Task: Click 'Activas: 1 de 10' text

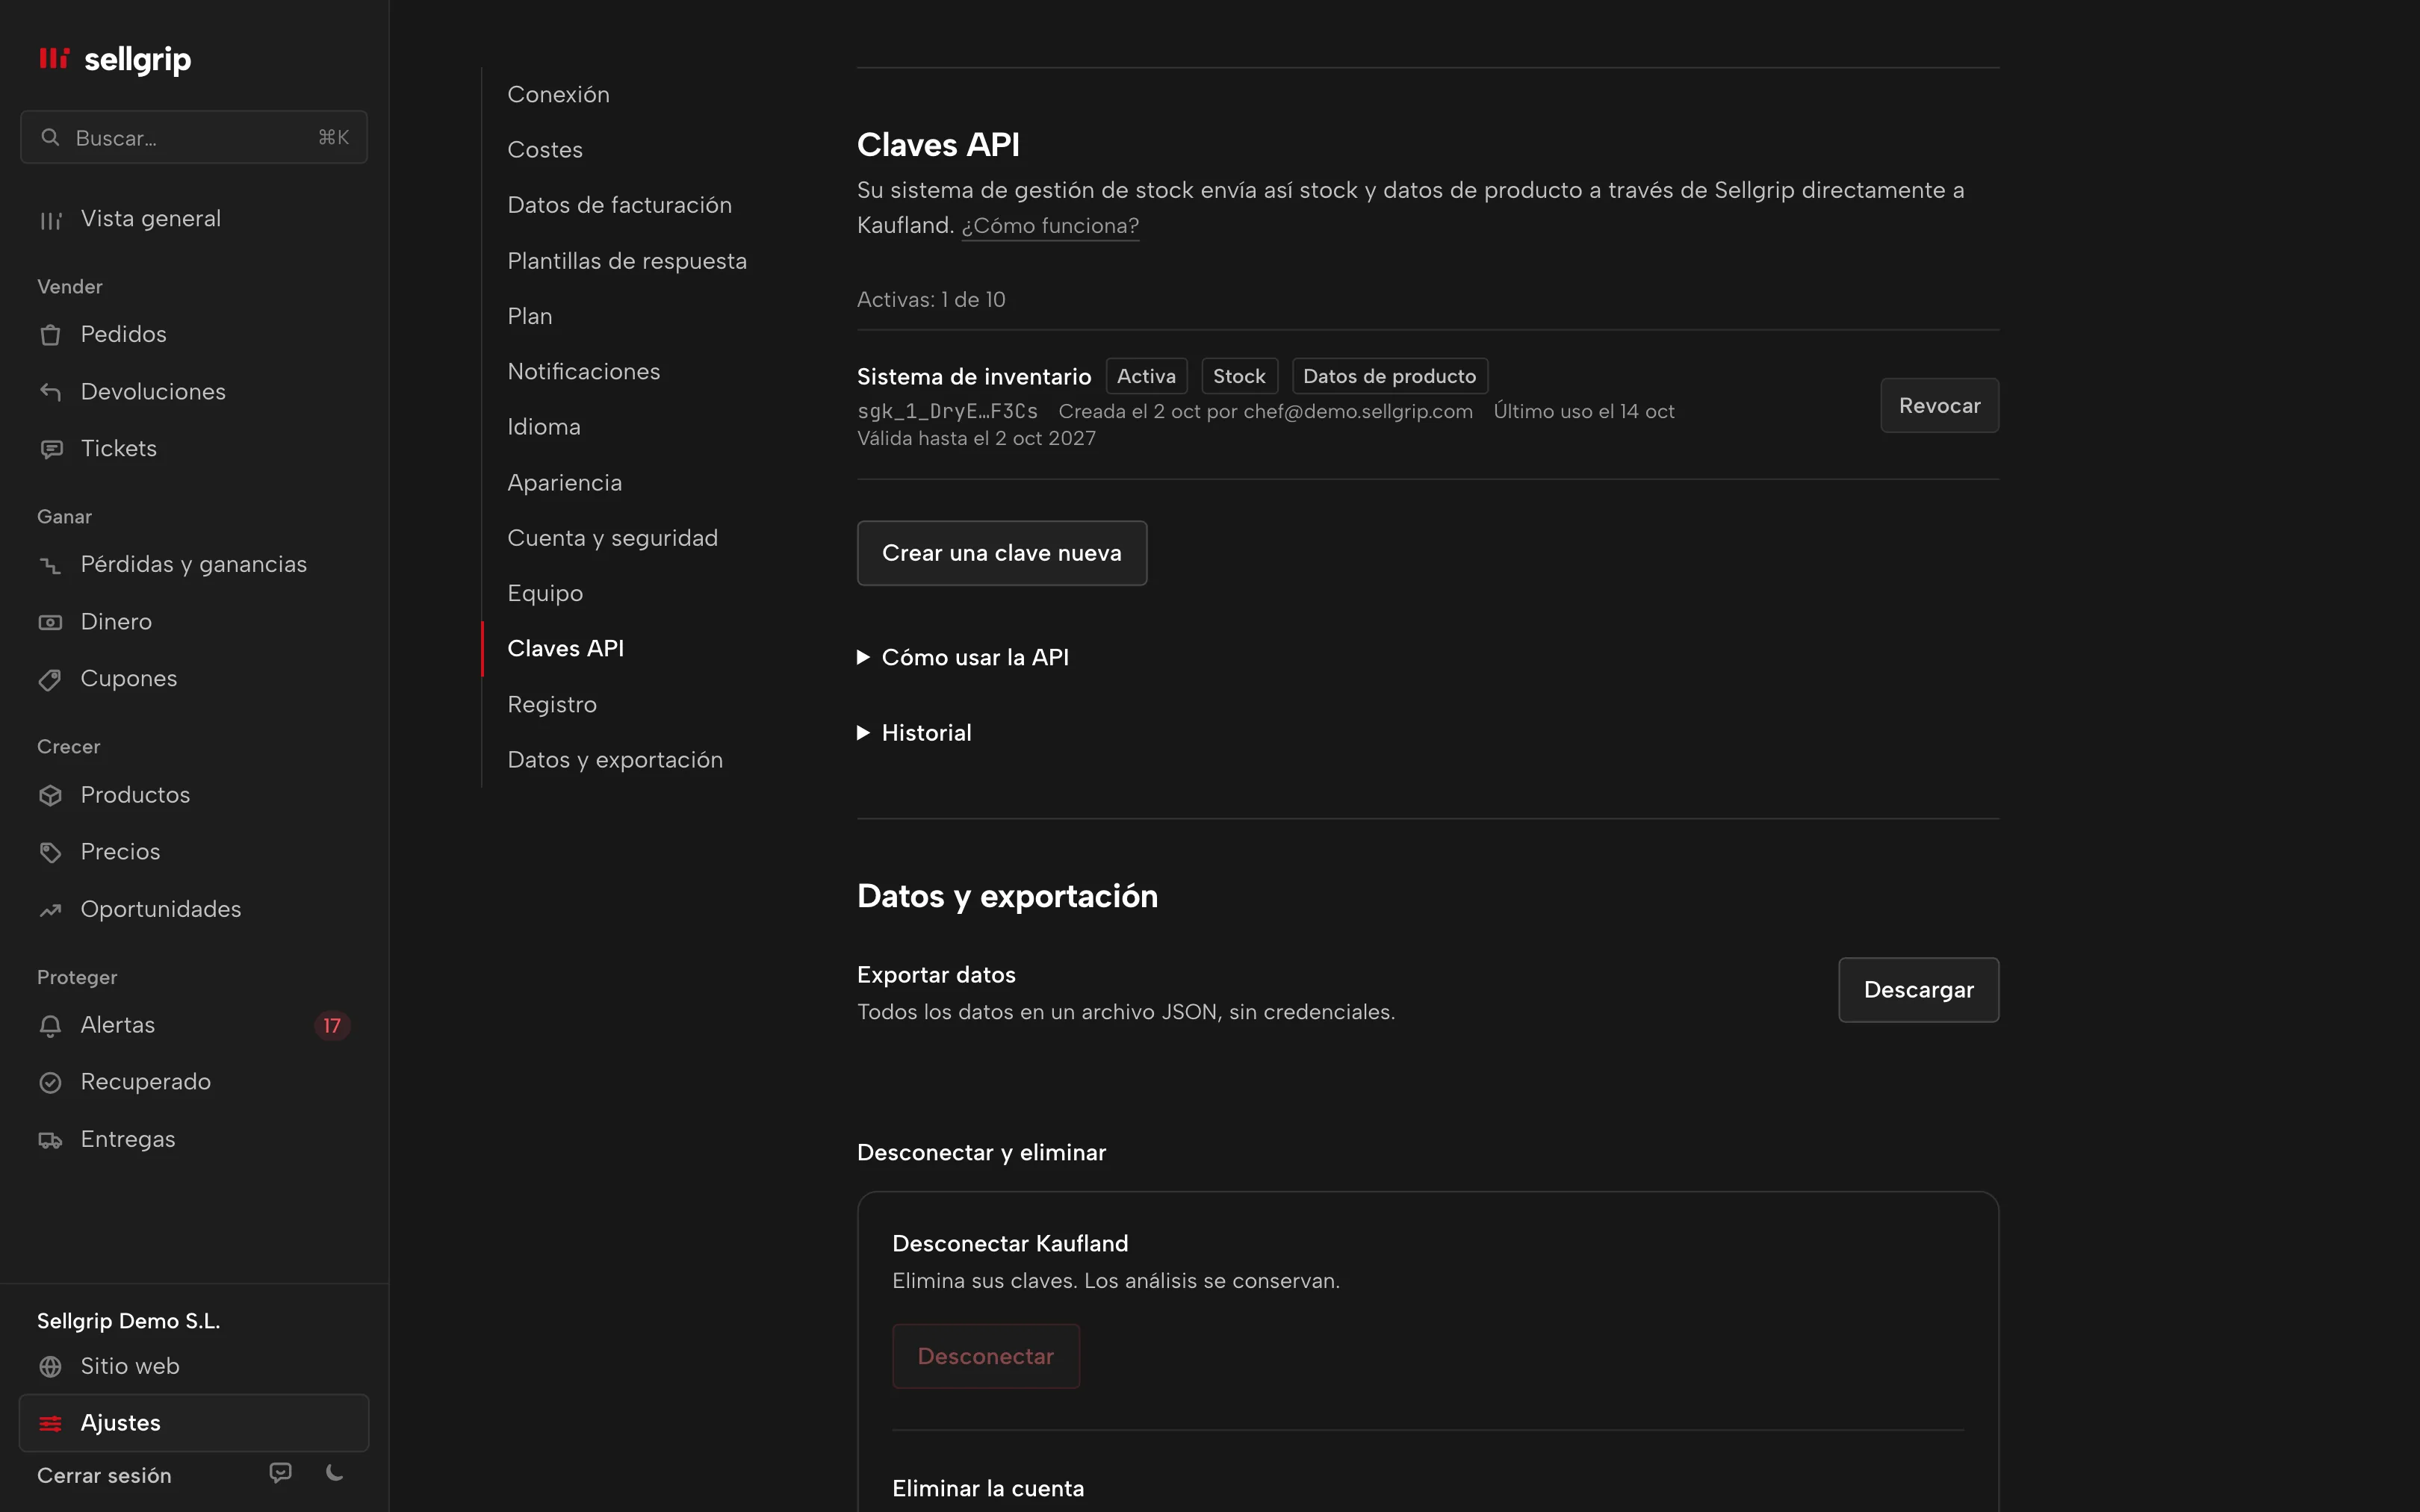Action: pos(931,299)
